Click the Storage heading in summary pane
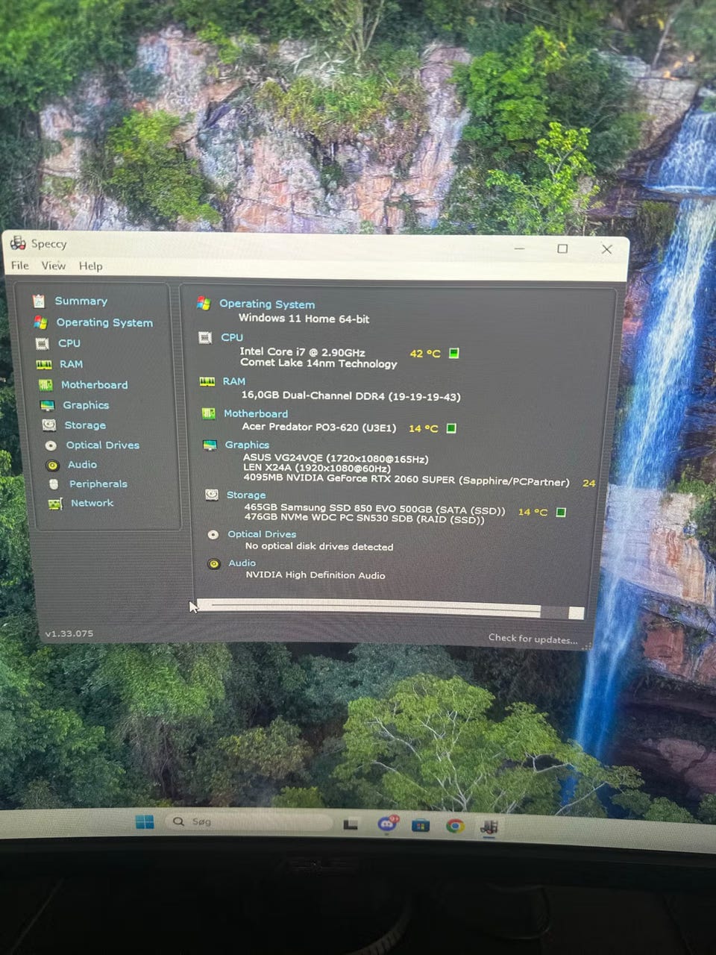 pos(245,495)
